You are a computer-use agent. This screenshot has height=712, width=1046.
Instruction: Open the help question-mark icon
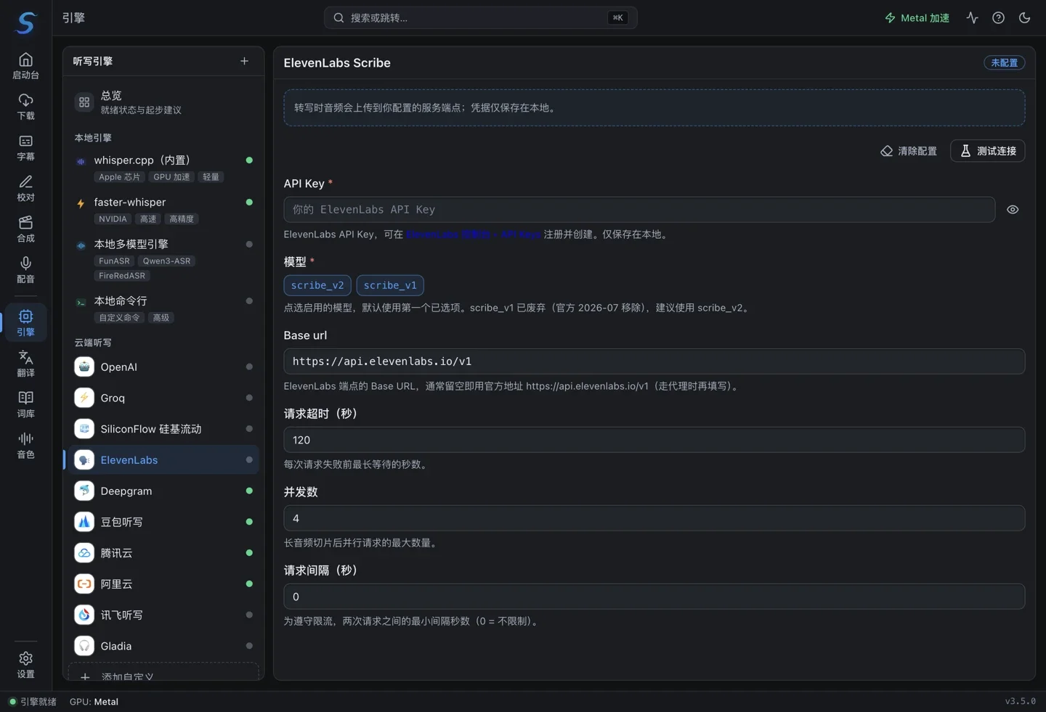click(998, 18)
